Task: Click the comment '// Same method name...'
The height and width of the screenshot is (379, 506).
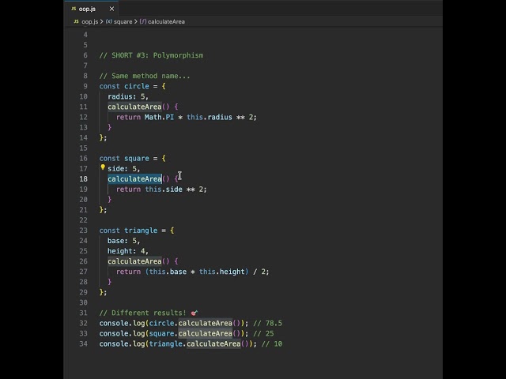Action: 145,76
